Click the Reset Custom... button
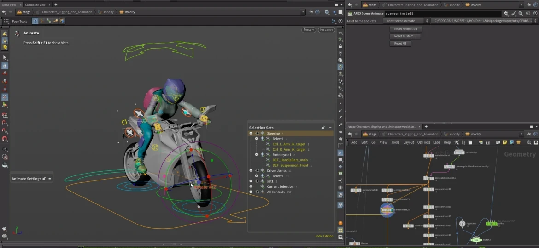 point(405,36)
